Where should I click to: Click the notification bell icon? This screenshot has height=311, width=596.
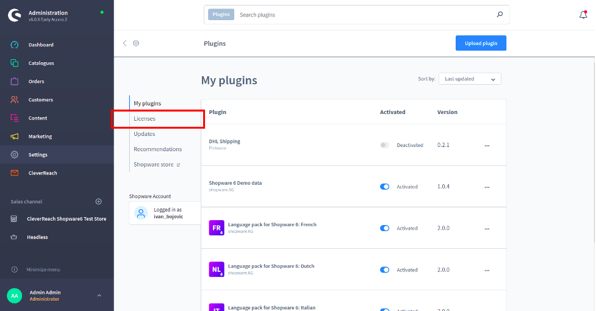coord(583,15)
